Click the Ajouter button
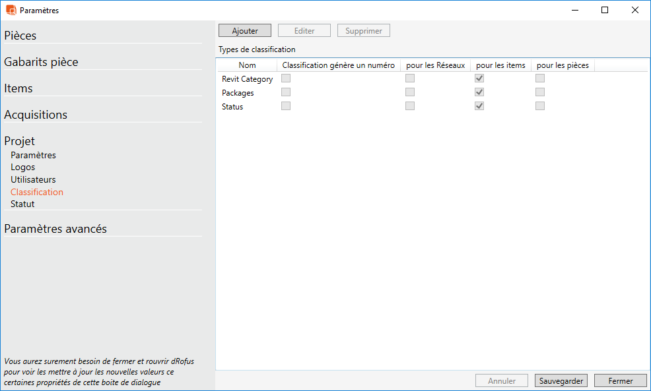Image resolution: width=651 pixels, height=391 pixels. pos(245,31)
